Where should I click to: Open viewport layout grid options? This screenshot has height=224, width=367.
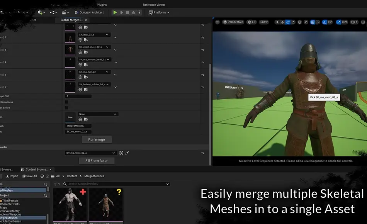click(363, 22)
